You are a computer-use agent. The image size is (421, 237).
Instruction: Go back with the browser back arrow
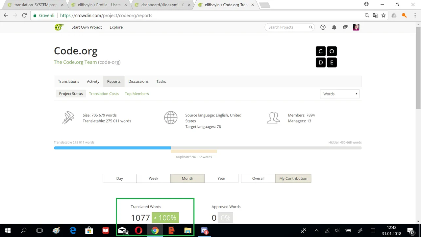click(6, 15)
